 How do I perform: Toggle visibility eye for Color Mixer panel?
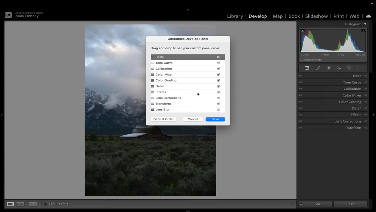[300, 95]
